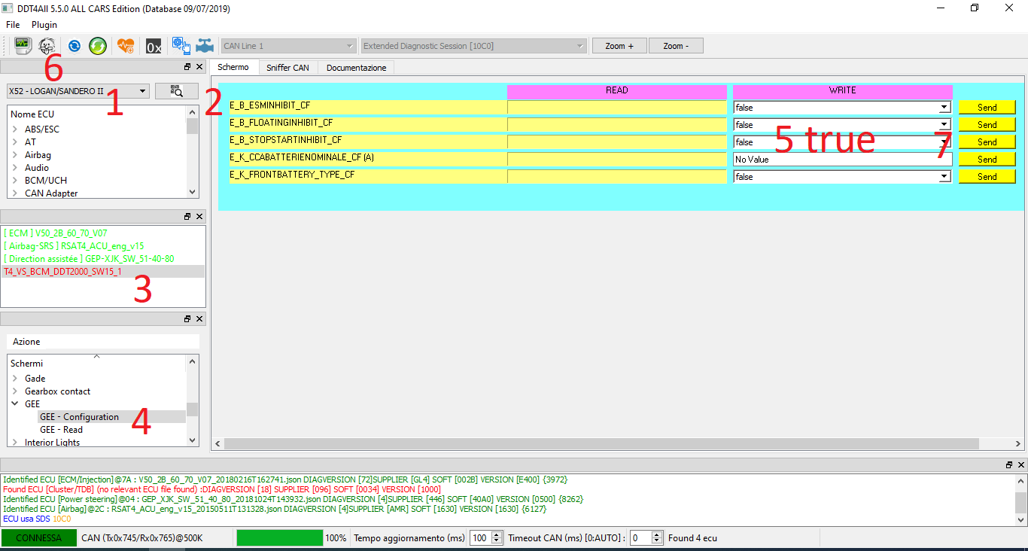Open the Plugin menu
This screenshot has width=1028, height=551.
pyautogui.click(x=44, y=25)
